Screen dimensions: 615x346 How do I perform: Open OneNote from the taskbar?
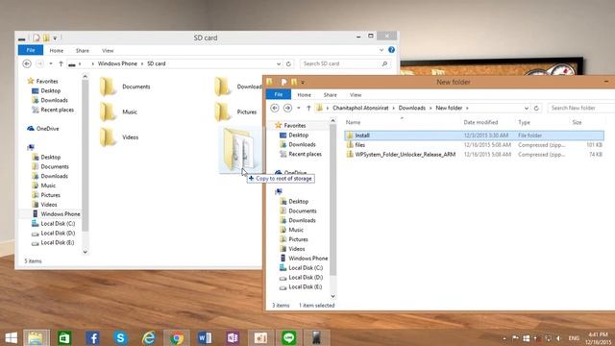pyautogui.click(x=233, y=337)
